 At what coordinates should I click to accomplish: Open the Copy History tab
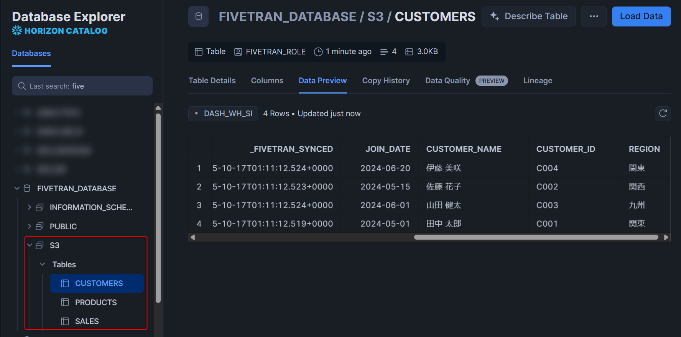click(386, 81)
